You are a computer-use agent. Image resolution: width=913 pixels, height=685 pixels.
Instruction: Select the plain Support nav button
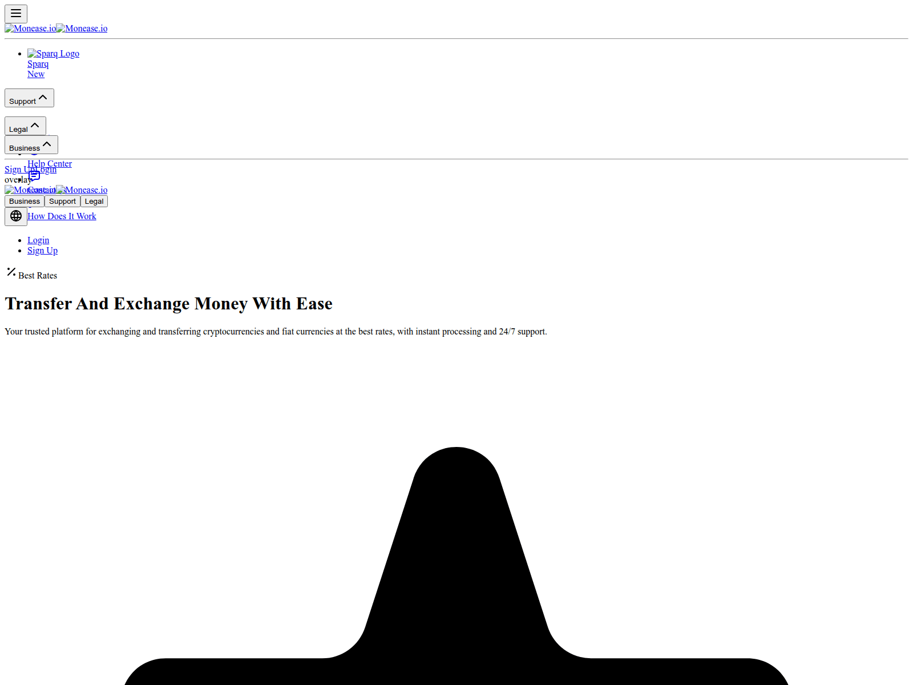[62, 202]
